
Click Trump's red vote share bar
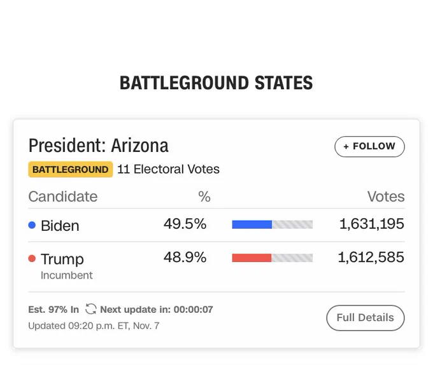[x=252, y=258]
